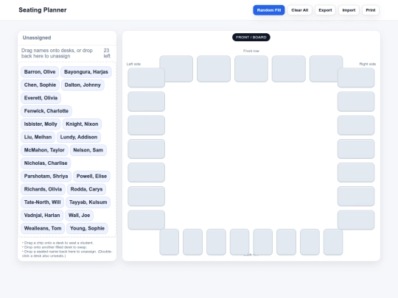Screen dimensions: 398x298
Task: Select the Wealleans, Tom chip
Action: coord(43,228)
